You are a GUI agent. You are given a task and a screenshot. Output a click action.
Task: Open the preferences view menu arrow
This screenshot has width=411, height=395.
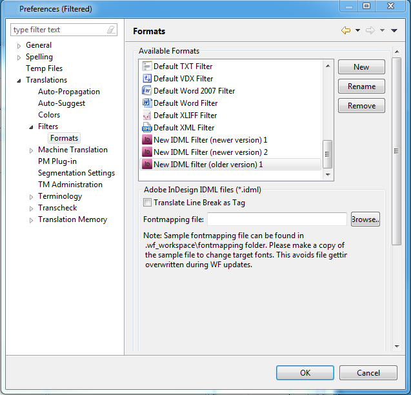(x=394, y=30)
